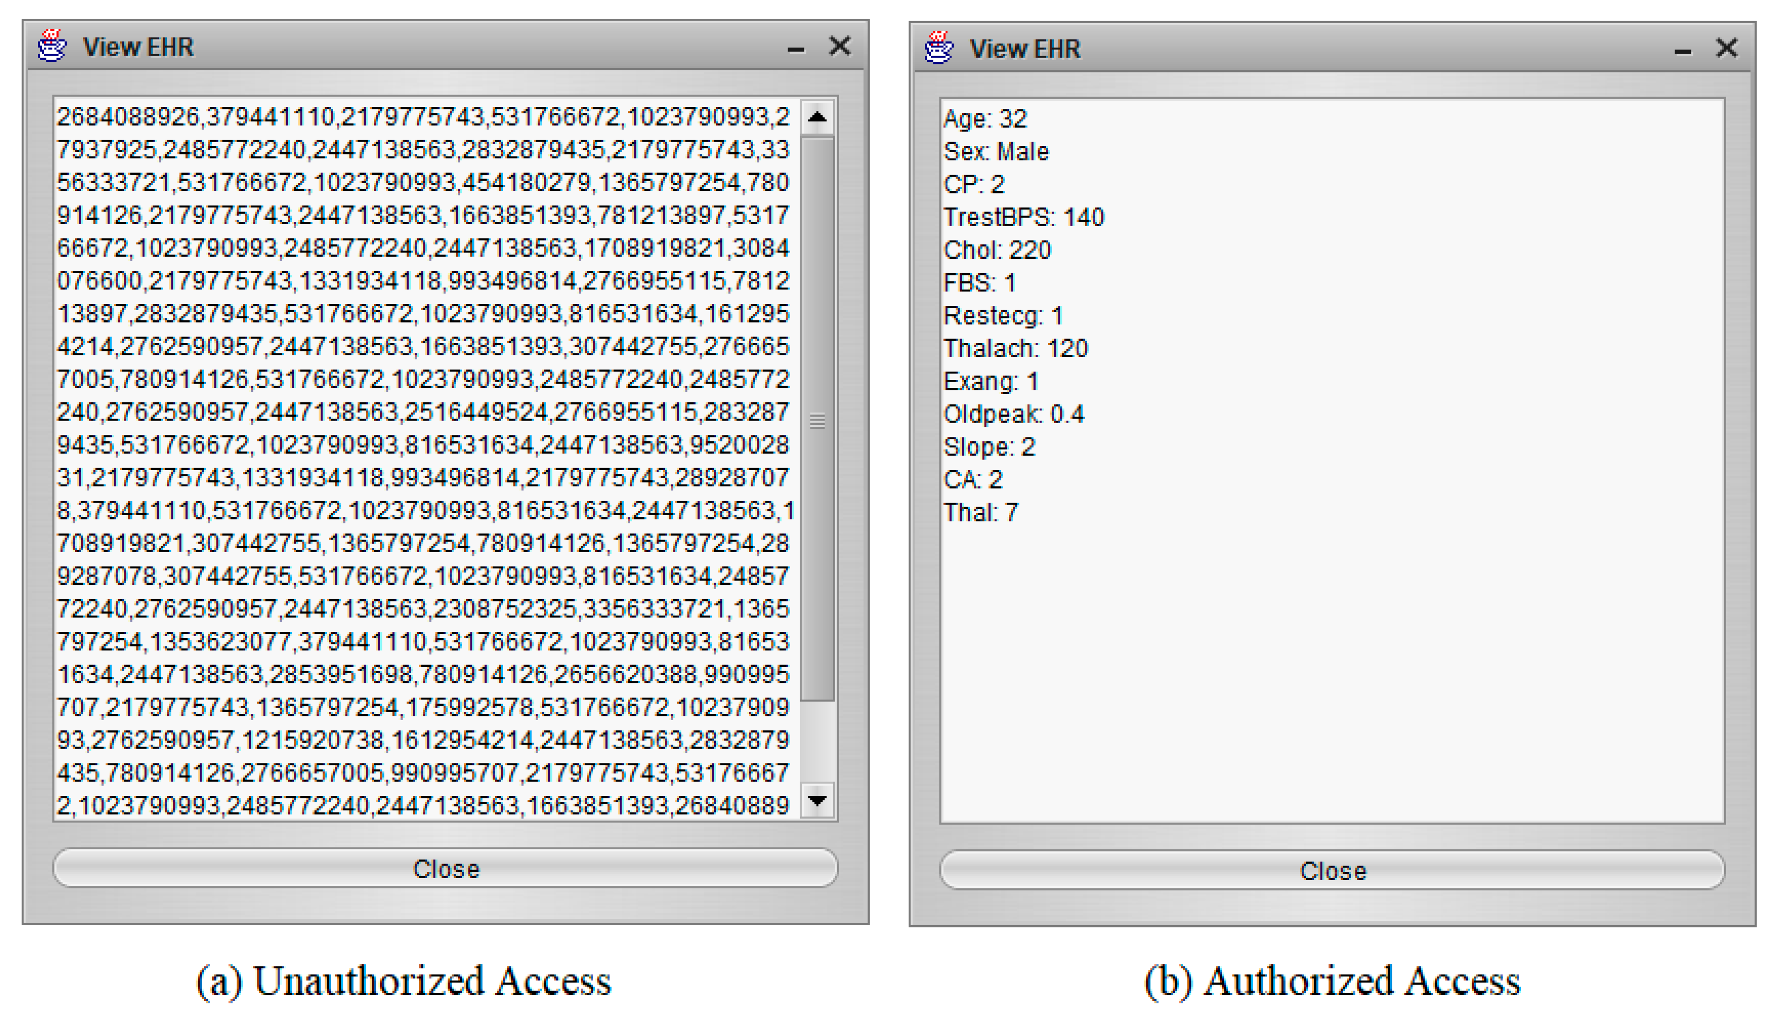This screenshot has width=1774, height=1014.
Task: Click the "Chol: 220" entry
Action: (x=997, y=250)
